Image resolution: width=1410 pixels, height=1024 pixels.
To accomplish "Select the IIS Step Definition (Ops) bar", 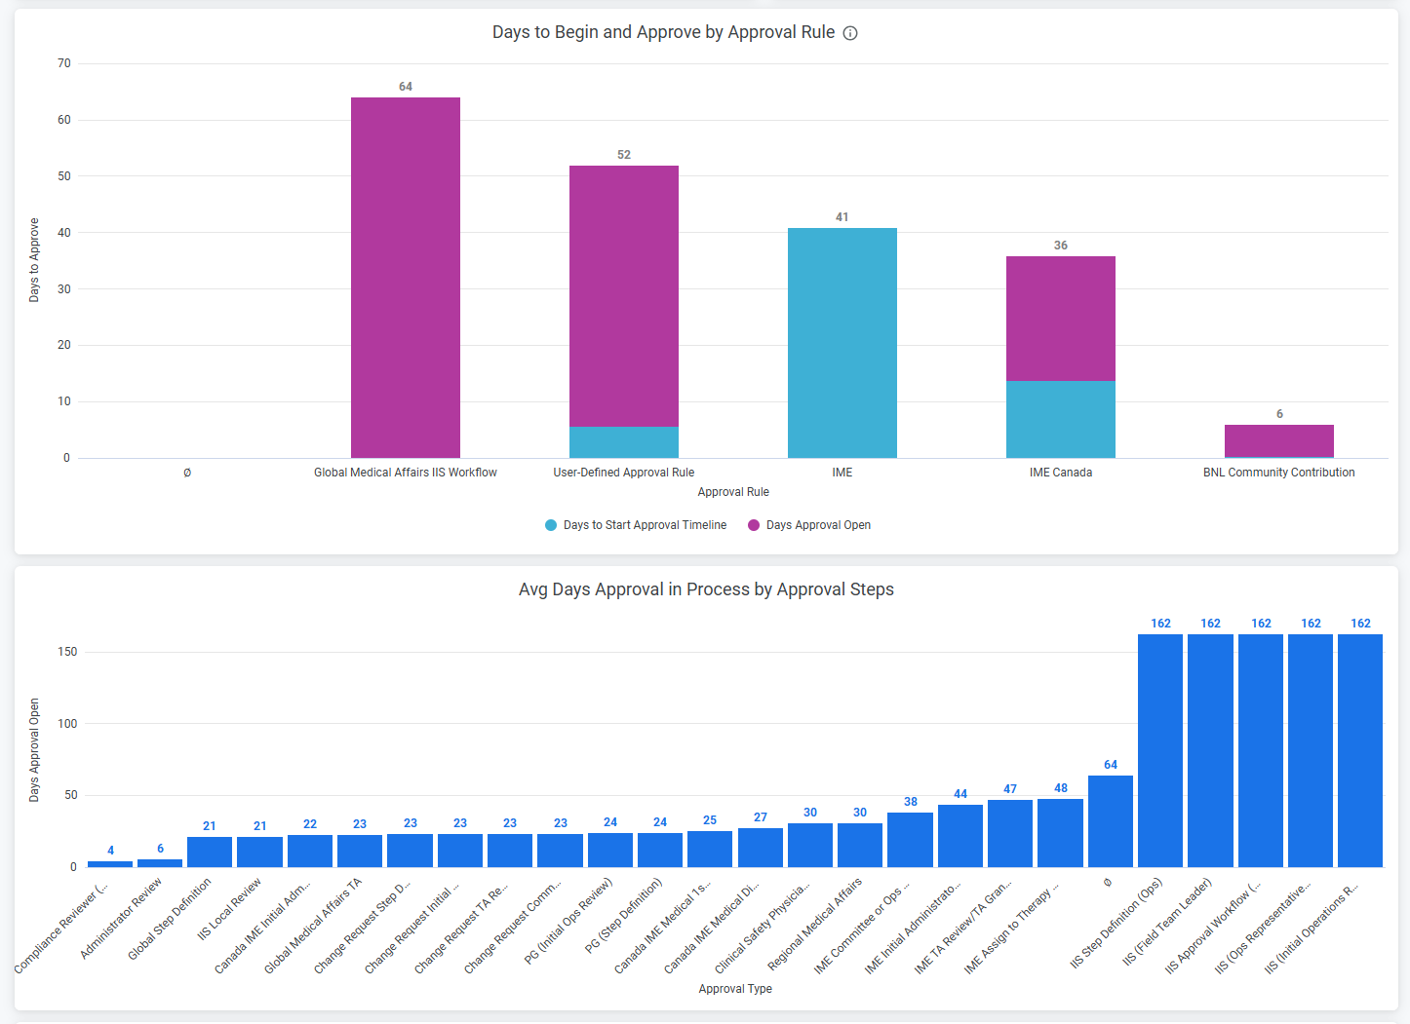I will point(1160,750).
